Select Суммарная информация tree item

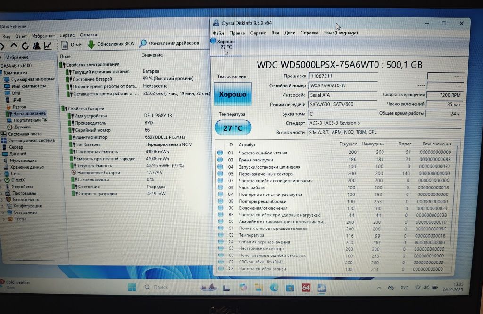[x=30, y=79]
